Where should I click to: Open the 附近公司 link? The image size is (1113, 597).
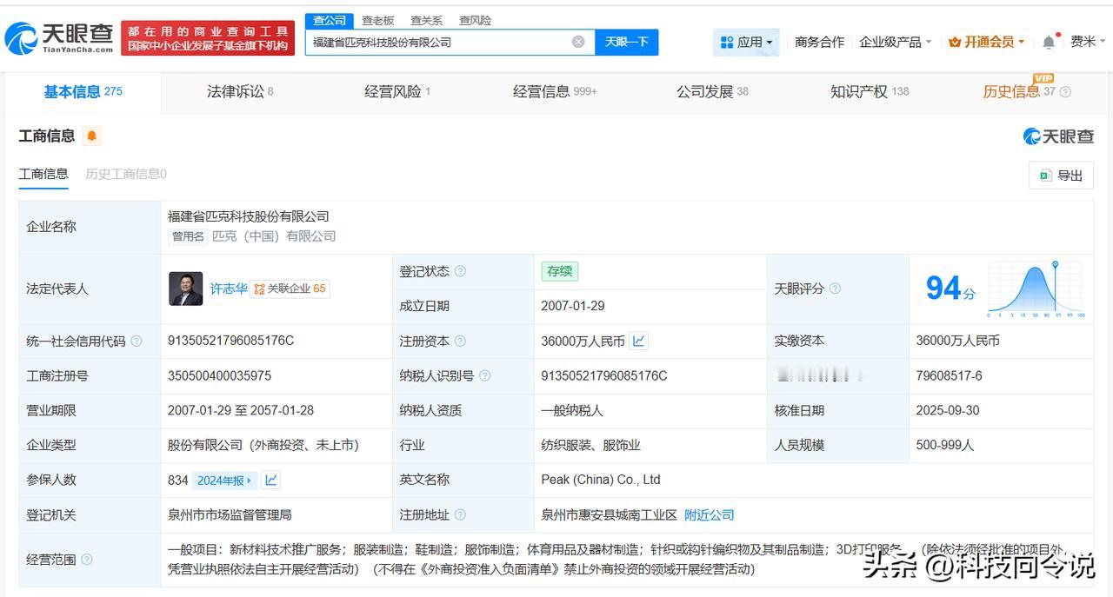click(x=710, y=515)
